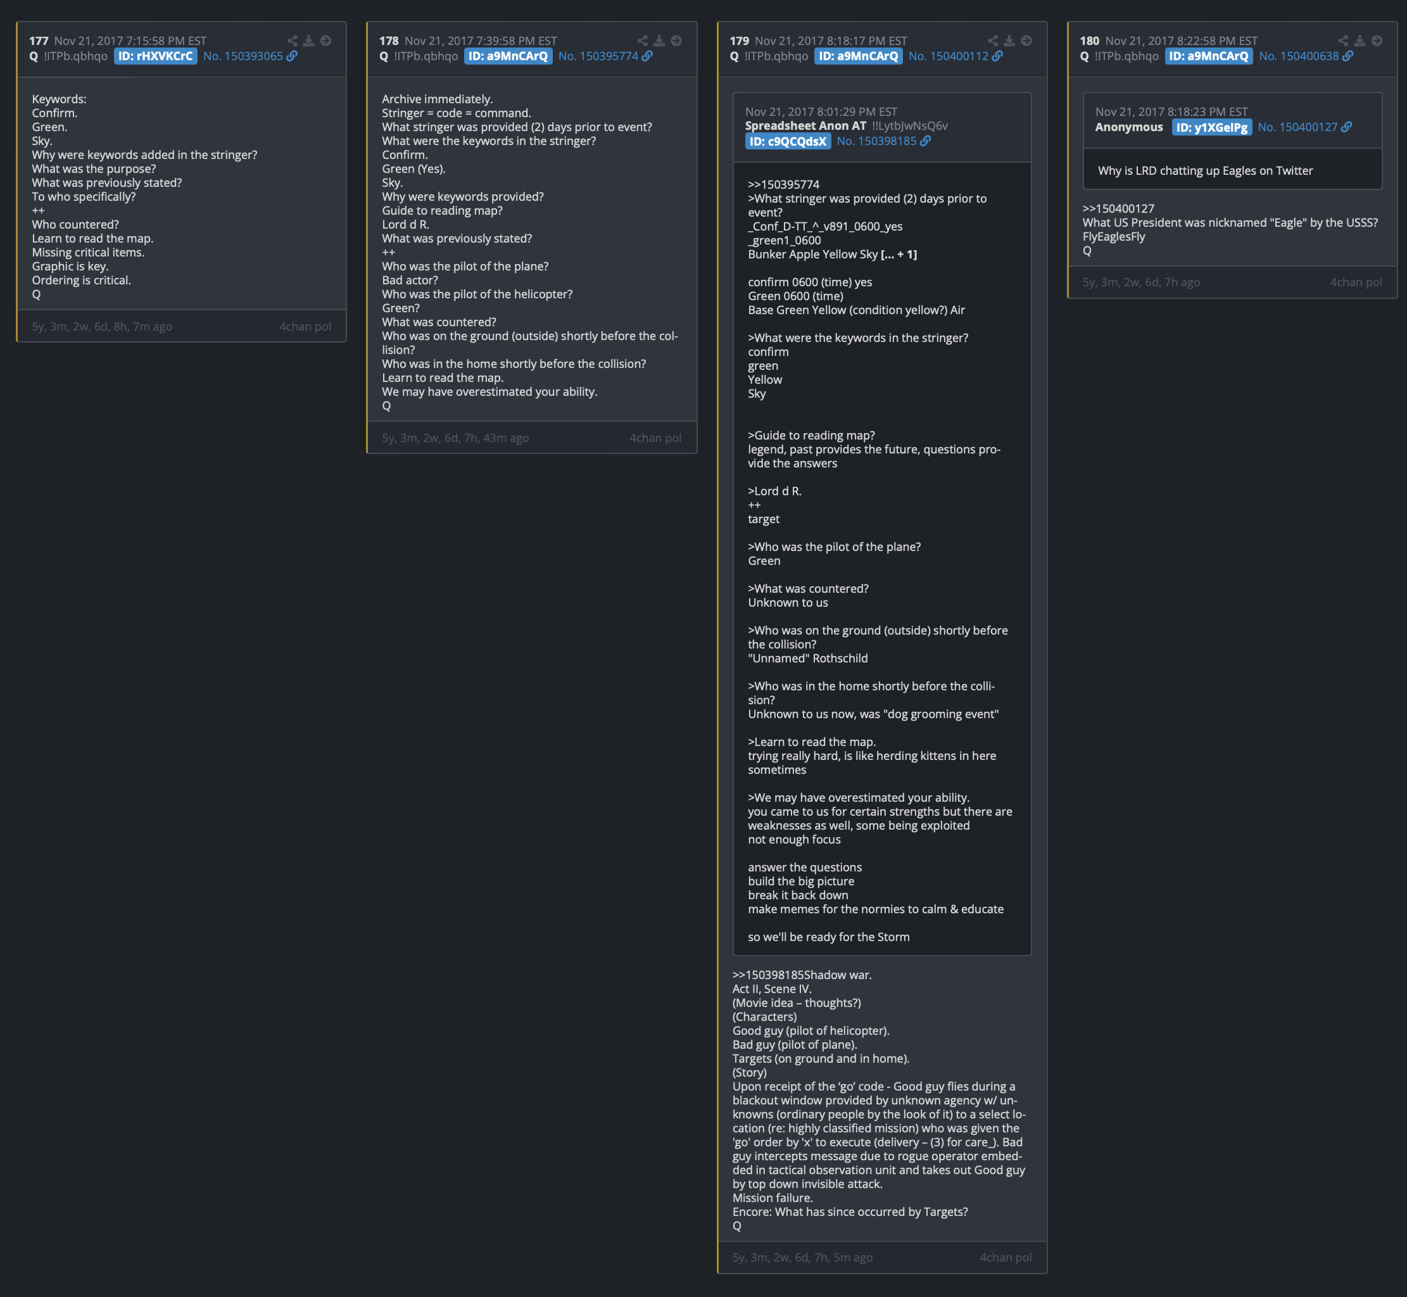Click the '!!LytbJwNsQ6v' tripcode text

(x=909, y=125)
